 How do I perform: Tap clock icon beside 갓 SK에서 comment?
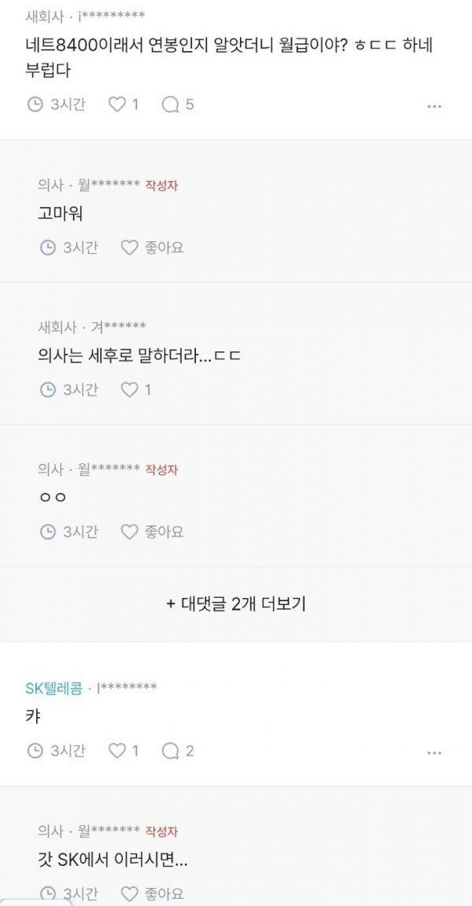tap(48, 891)
